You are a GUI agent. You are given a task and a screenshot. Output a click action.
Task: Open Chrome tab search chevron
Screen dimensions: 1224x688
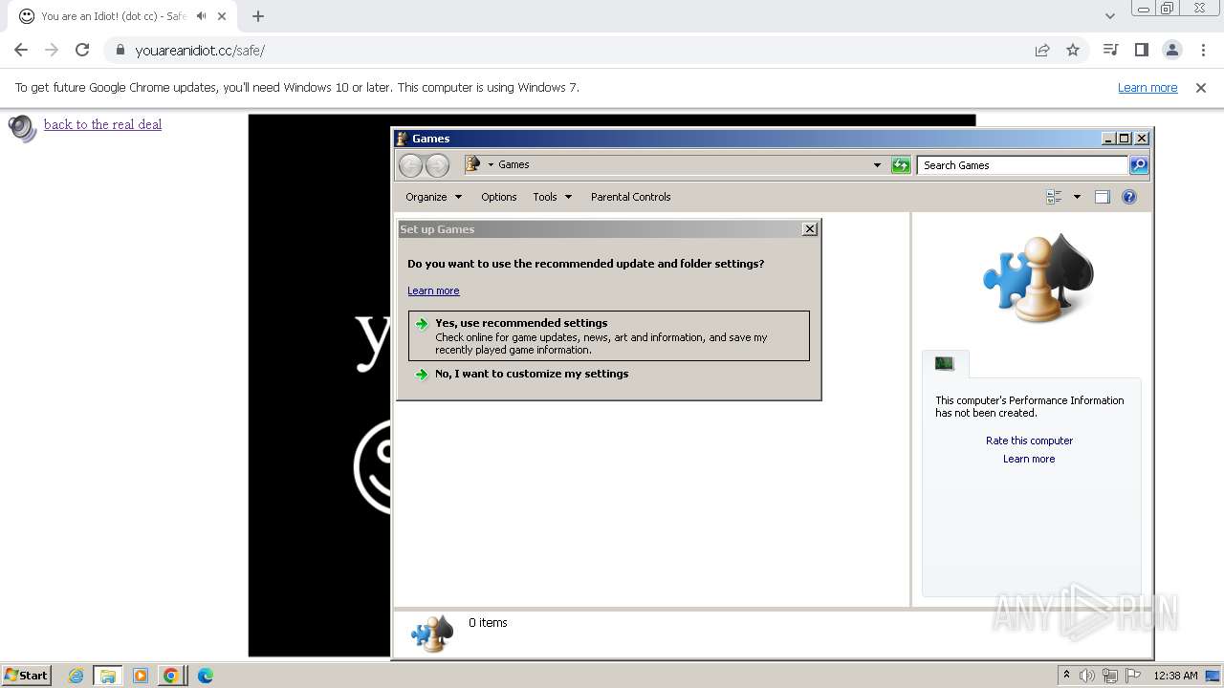1110,16
